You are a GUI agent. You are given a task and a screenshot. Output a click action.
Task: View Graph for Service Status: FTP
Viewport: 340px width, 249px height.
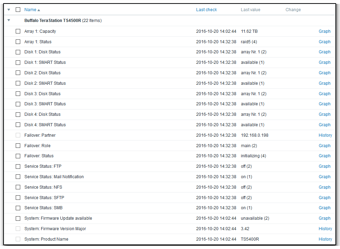tap(324, 166)
